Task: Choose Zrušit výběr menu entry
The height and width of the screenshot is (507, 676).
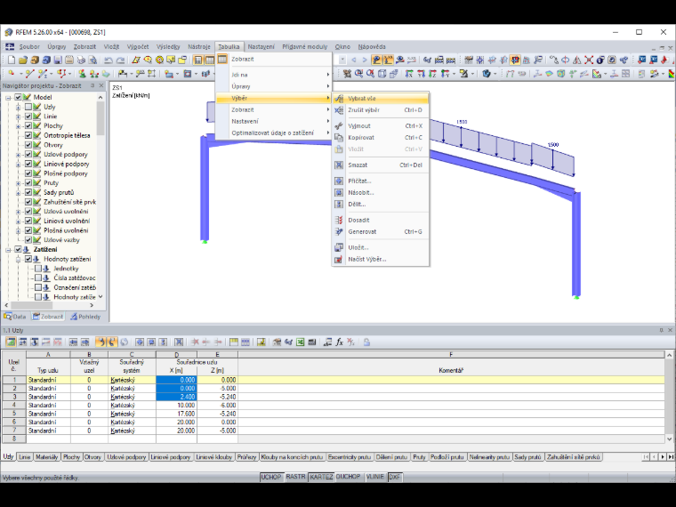Action: (x=381, y=110)
